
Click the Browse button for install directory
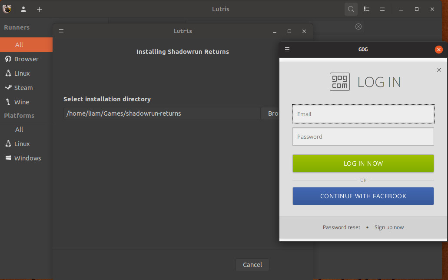pos(270,113)
